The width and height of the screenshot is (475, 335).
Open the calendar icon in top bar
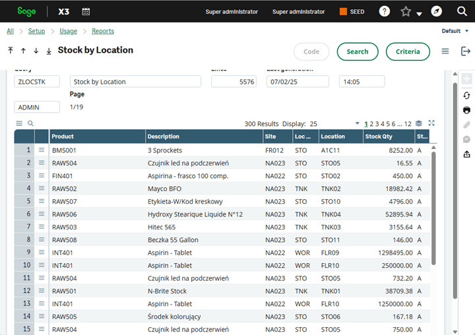86,11
